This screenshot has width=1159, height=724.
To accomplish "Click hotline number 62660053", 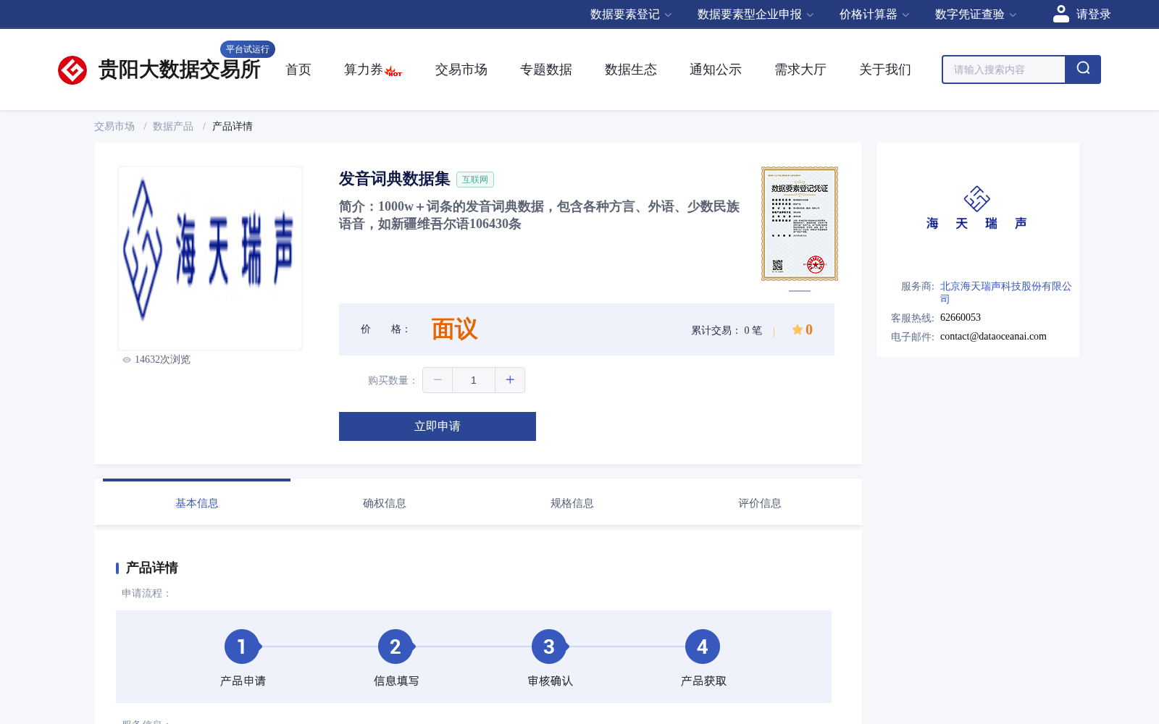I will 961,318.
